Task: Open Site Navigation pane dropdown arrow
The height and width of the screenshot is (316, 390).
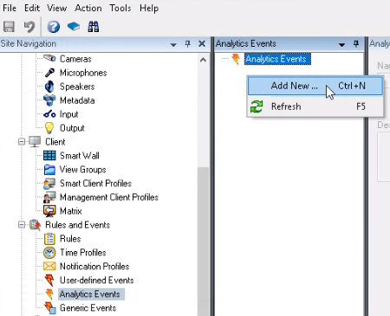Action: 173,44
